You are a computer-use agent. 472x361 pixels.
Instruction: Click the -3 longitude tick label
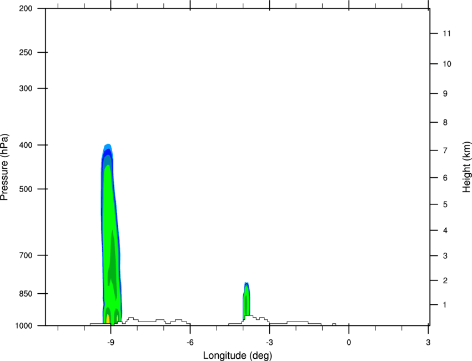[269, 343]
